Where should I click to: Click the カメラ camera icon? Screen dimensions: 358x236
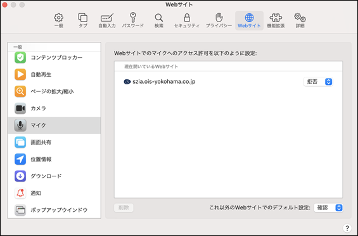20,108
